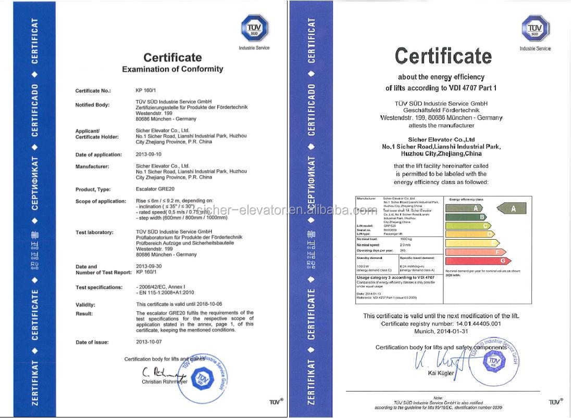Click the blue round TÜV stamp beside Christian Rührmeyer

pos(203,379)
